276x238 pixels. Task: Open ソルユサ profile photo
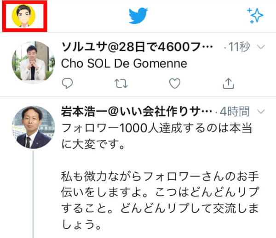[33, 62]
